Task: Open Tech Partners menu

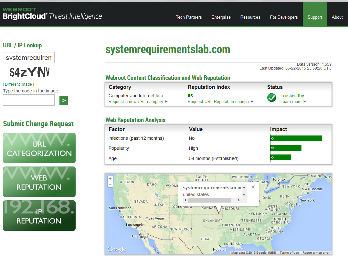Action: coord(189,17)
